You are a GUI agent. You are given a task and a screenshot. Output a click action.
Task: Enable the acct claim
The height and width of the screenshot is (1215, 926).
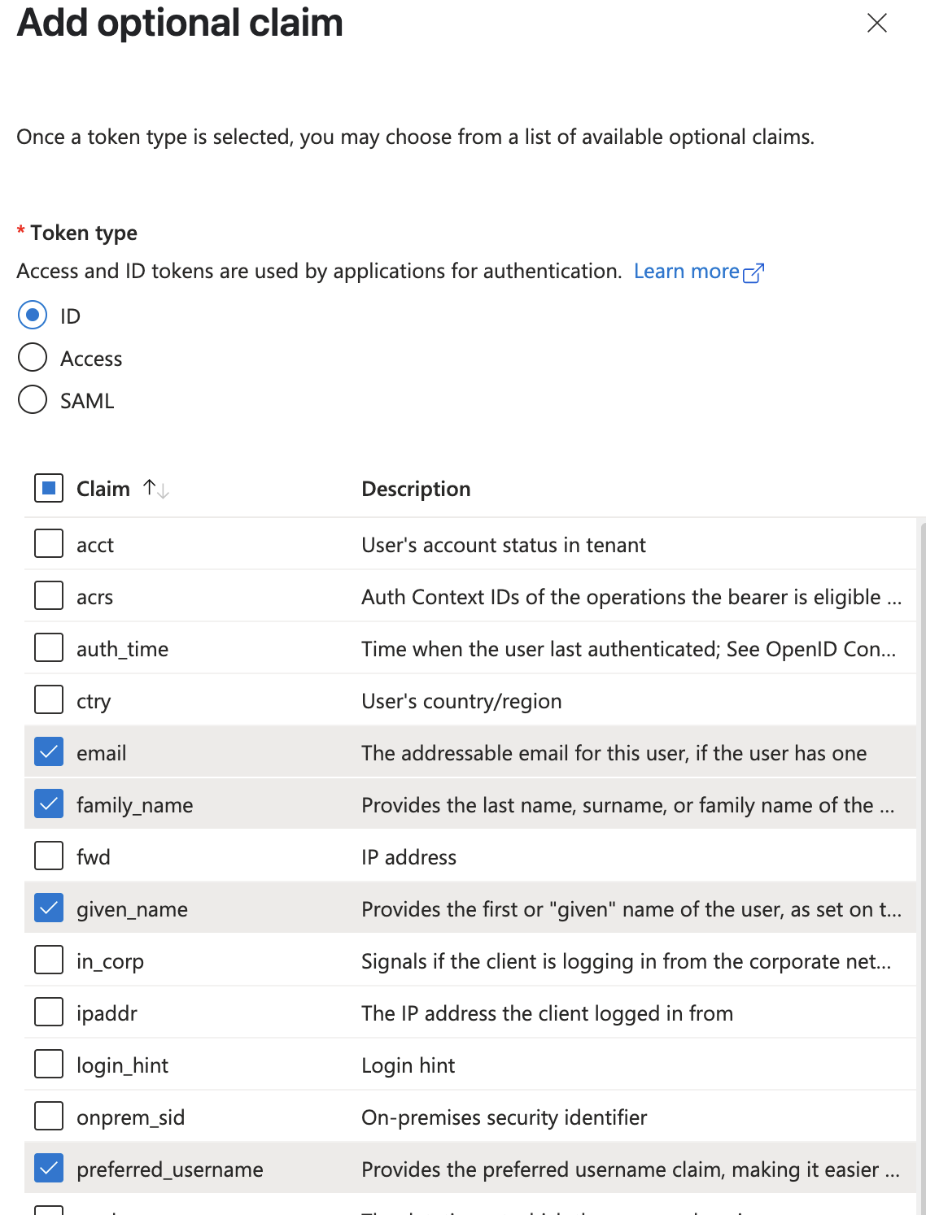pyautogui.click(x=48, y=543)
